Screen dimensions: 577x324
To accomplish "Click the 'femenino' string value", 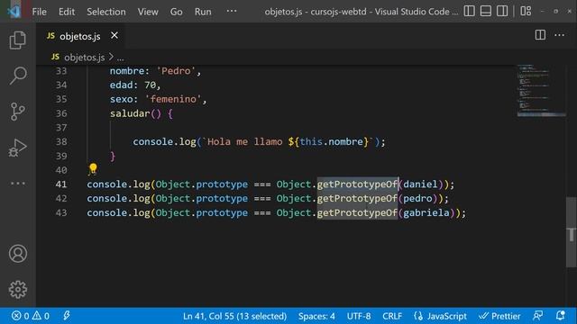I will pyautogui.click(x=173, y=99).
